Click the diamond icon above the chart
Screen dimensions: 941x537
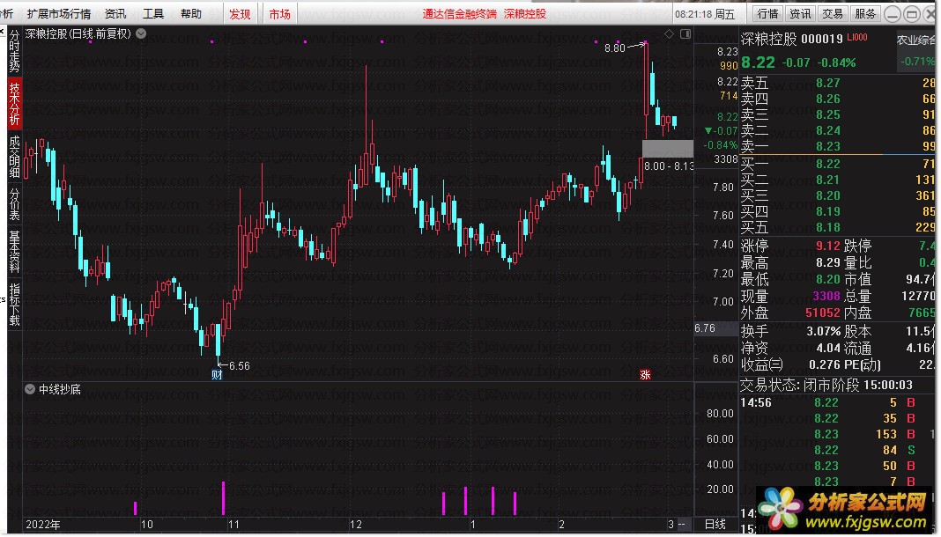pyautogui.click(x=669, y=34)
